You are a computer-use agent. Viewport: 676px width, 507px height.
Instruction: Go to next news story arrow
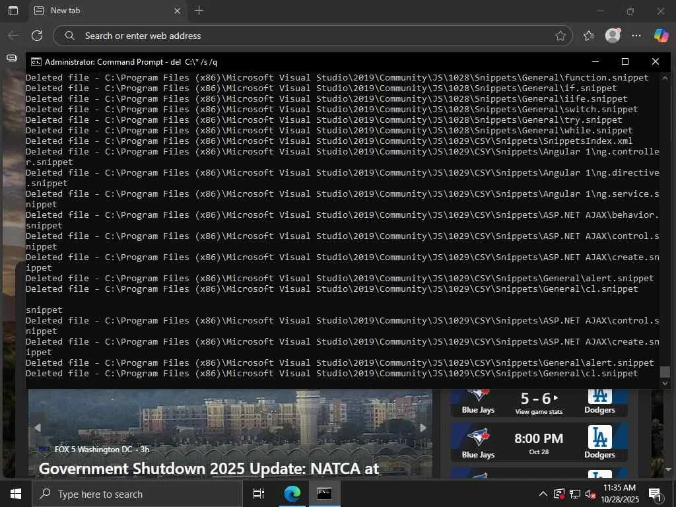click(423, 427)
